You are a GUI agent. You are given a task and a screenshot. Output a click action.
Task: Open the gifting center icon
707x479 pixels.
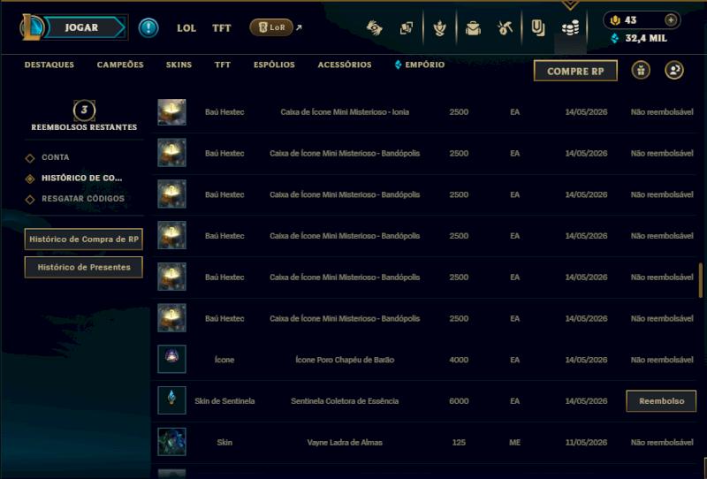pos(641,71)
